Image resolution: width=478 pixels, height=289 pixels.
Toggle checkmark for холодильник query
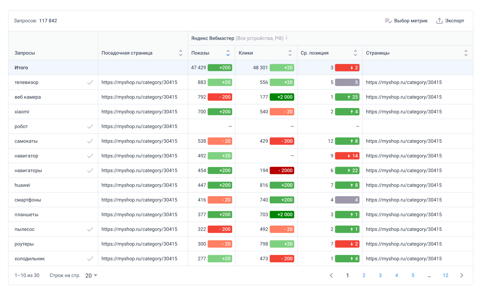(x=90, y=259)
